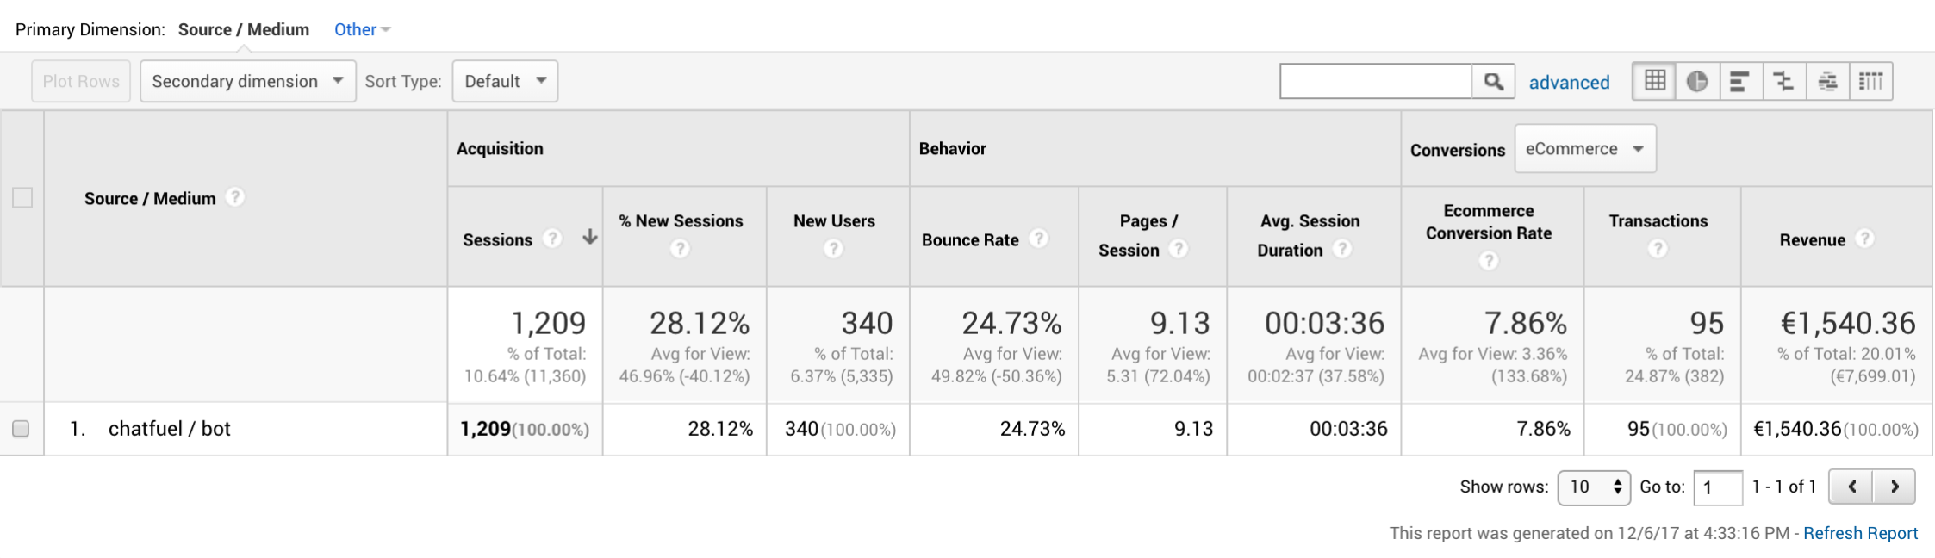Click the table search input field
The width and height of the screenshot is (1935, 558).
point(1376,82)
